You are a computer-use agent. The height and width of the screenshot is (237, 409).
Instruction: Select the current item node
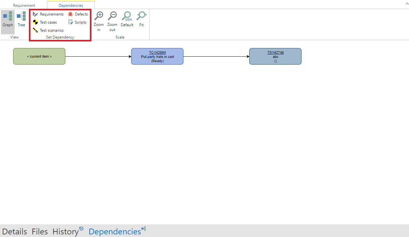click(39, 56)
